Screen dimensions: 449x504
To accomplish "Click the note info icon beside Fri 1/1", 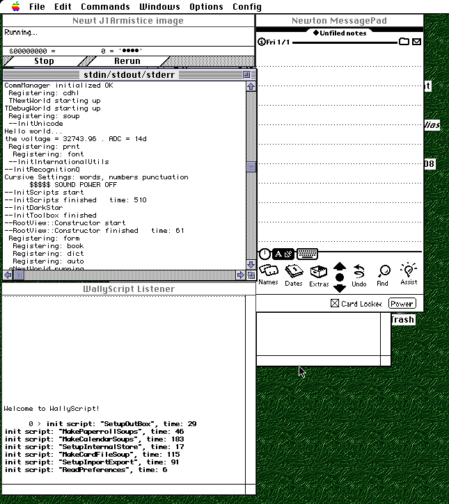I will pos(262,42).
